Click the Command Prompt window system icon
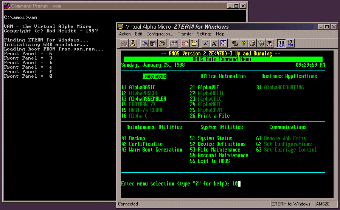This screenshot has width=340, height=210. pyautogui.click(x=7, y=6)
